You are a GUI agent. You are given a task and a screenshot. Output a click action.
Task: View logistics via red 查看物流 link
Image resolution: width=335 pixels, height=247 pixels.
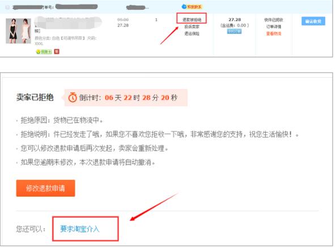[x=274, y=33]
